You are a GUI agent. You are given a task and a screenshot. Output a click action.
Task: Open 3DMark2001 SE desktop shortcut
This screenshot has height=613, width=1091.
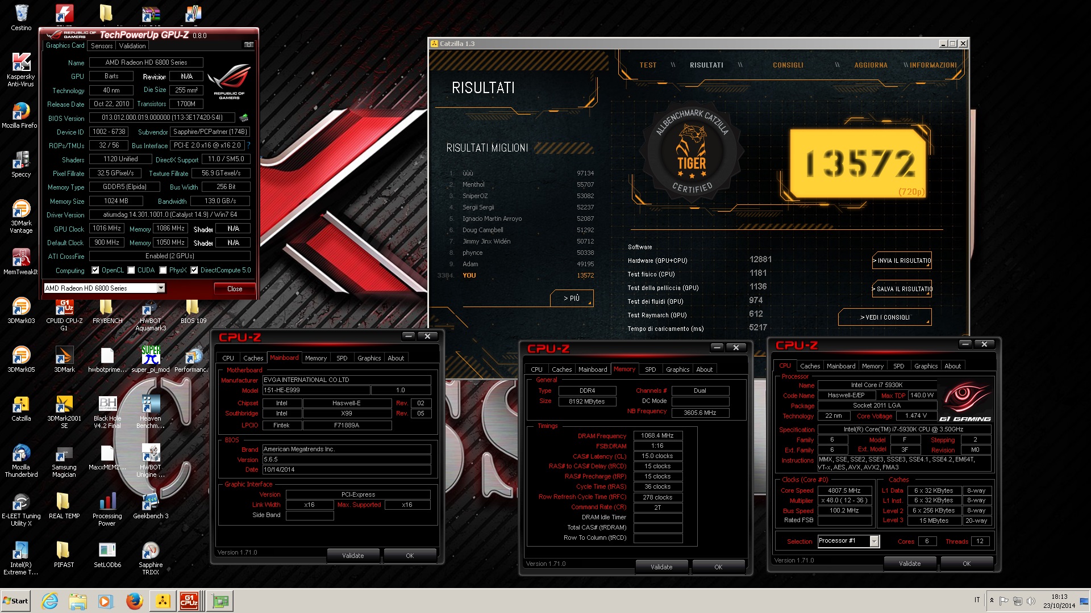point(64,412)
